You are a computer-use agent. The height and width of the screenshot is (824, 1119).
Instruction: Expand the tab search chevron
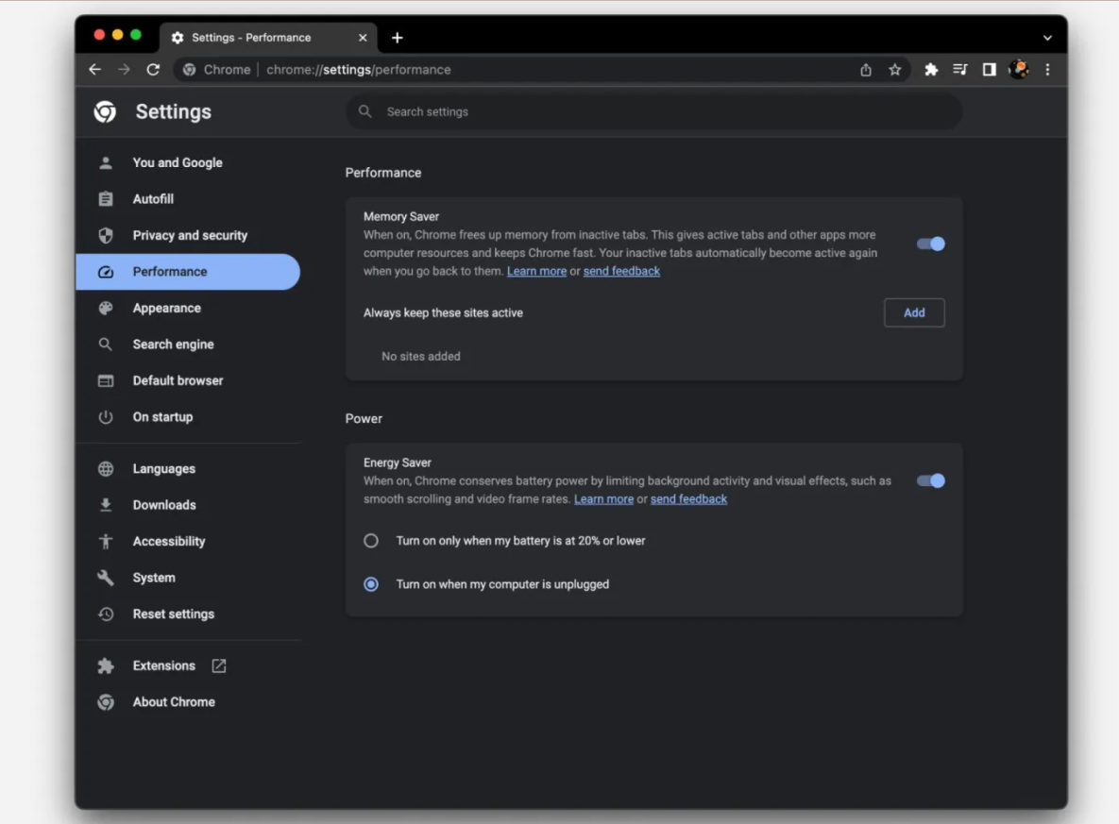click(x=1047, y=38)
